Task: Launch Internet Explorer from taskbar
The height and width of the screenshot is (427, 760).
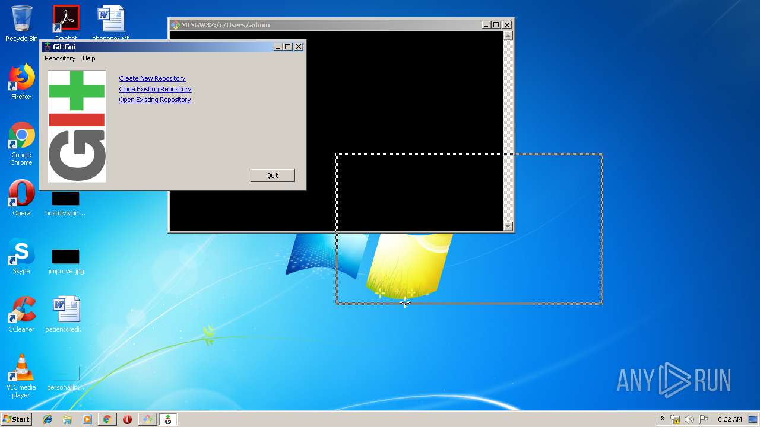Action: 47,419
